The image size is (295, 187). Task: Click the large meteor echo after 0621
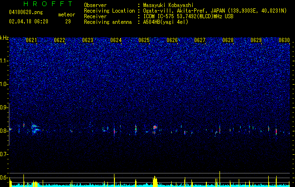(35, 129)
